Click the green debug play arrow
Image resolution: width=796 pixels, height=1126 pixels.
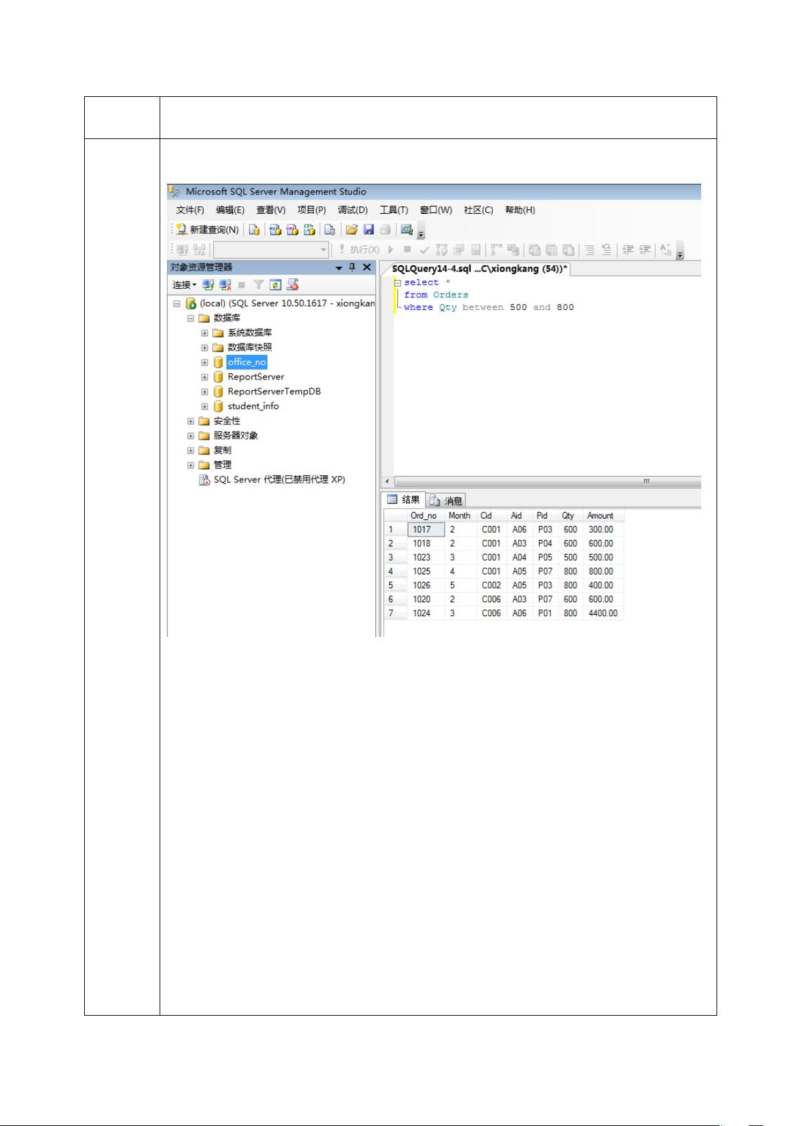pos(391,250)
